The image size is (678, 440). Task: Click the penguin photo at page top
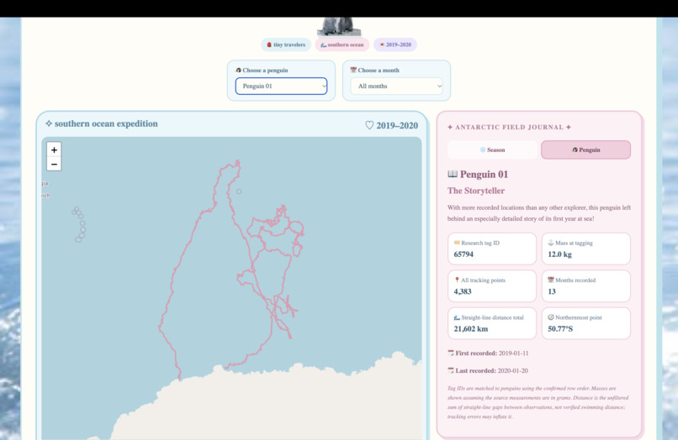(x=338, y=26)
